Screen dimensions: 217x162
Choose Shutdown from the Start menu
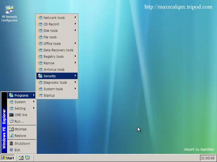[22, 143]
